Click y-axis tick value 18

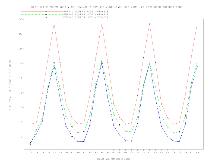[21, 78]
